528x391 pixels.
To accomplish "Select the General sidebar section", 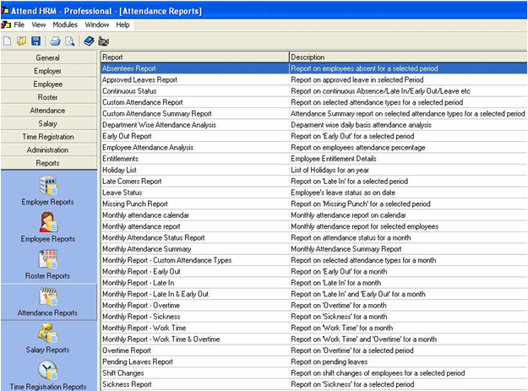I will pos(49,57).
